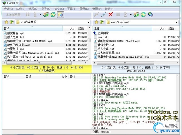
Task: Click the remote pane pause icon
Action: tap(118, 15)
